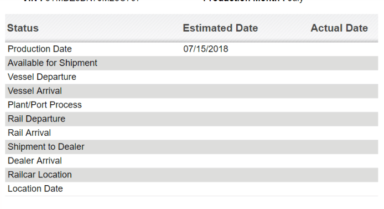Image resolution: width=384 pixels, height=209 pixels.
Task: Click the partially visible VIN number text
Action: click(x=91, y=1)
